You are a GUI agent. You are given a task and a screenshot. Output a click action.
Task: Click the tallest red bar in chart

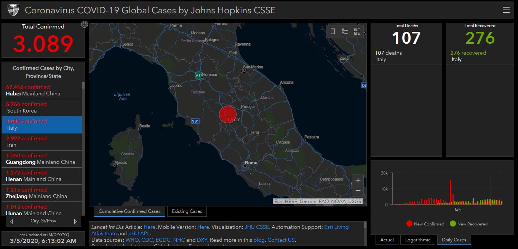click(451, 192)
